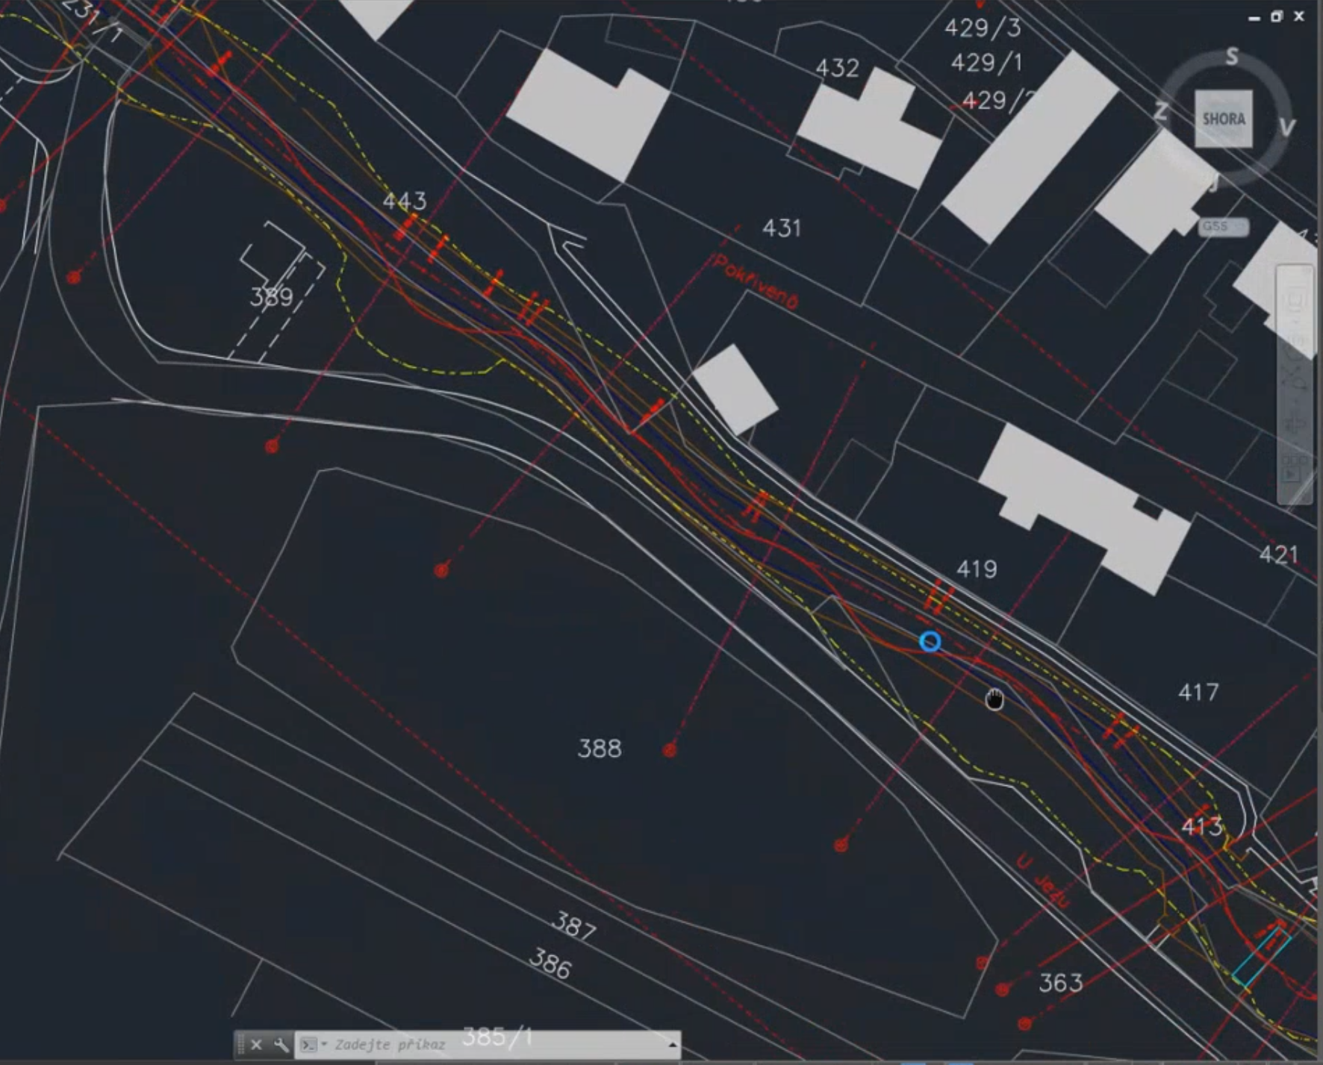This screenshot has width=1323, height=1065.
Task: Open recent commands list in command line
Action: pyautogui.click(x=310, y=1045)
